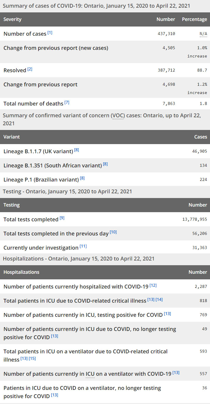Click footnote 7 after Total number of deaths

click(67, 103)
